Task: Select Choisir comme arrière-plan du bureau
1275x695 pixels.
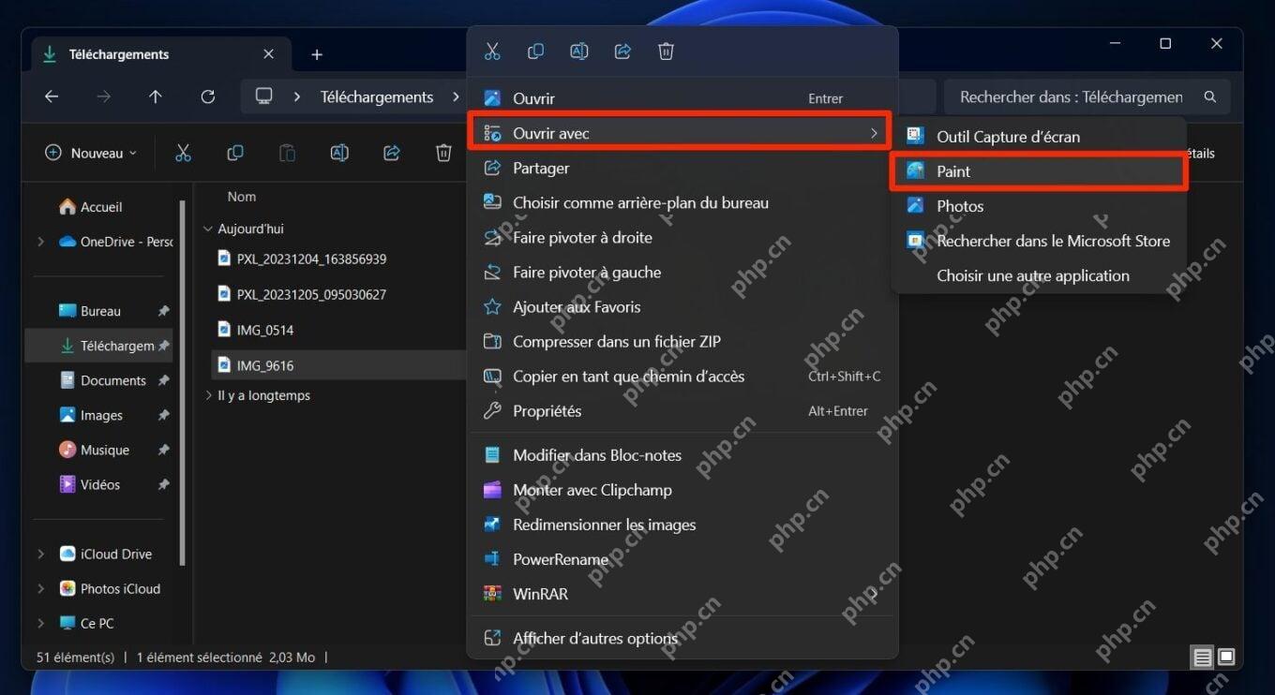Action: tap(682, 202)
